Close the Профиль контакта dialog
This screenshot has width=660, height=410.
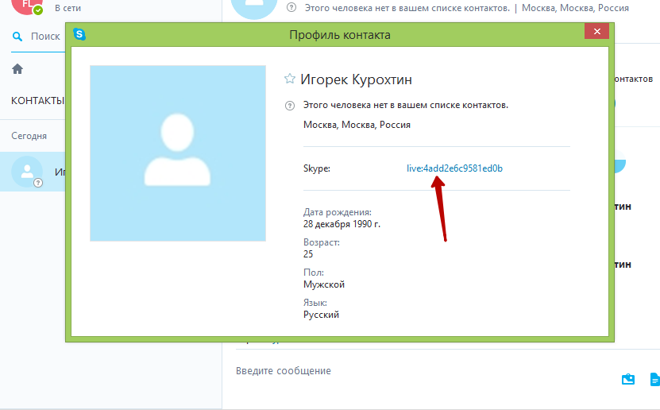pyautogui.click(x=596, y=31)
